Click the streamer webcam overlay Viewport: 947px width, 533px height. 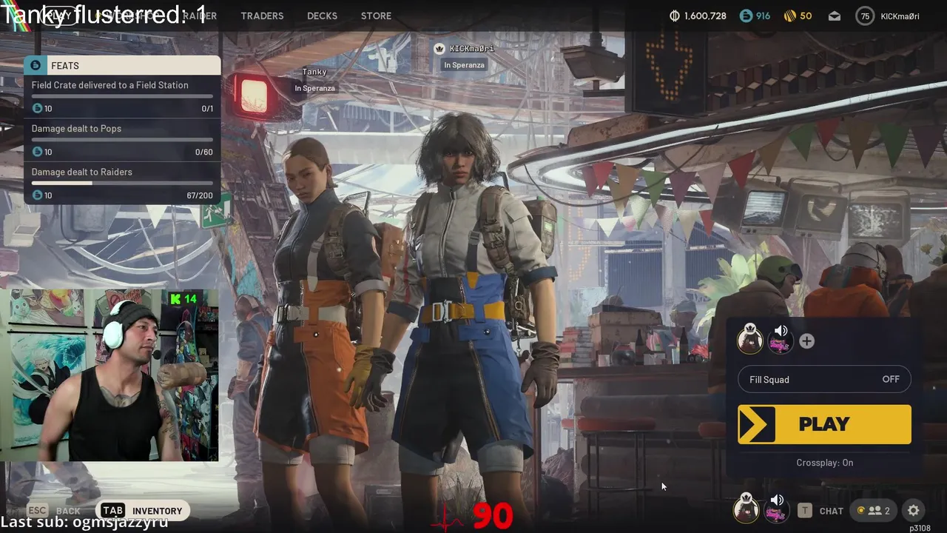click(x=109, y=375)
